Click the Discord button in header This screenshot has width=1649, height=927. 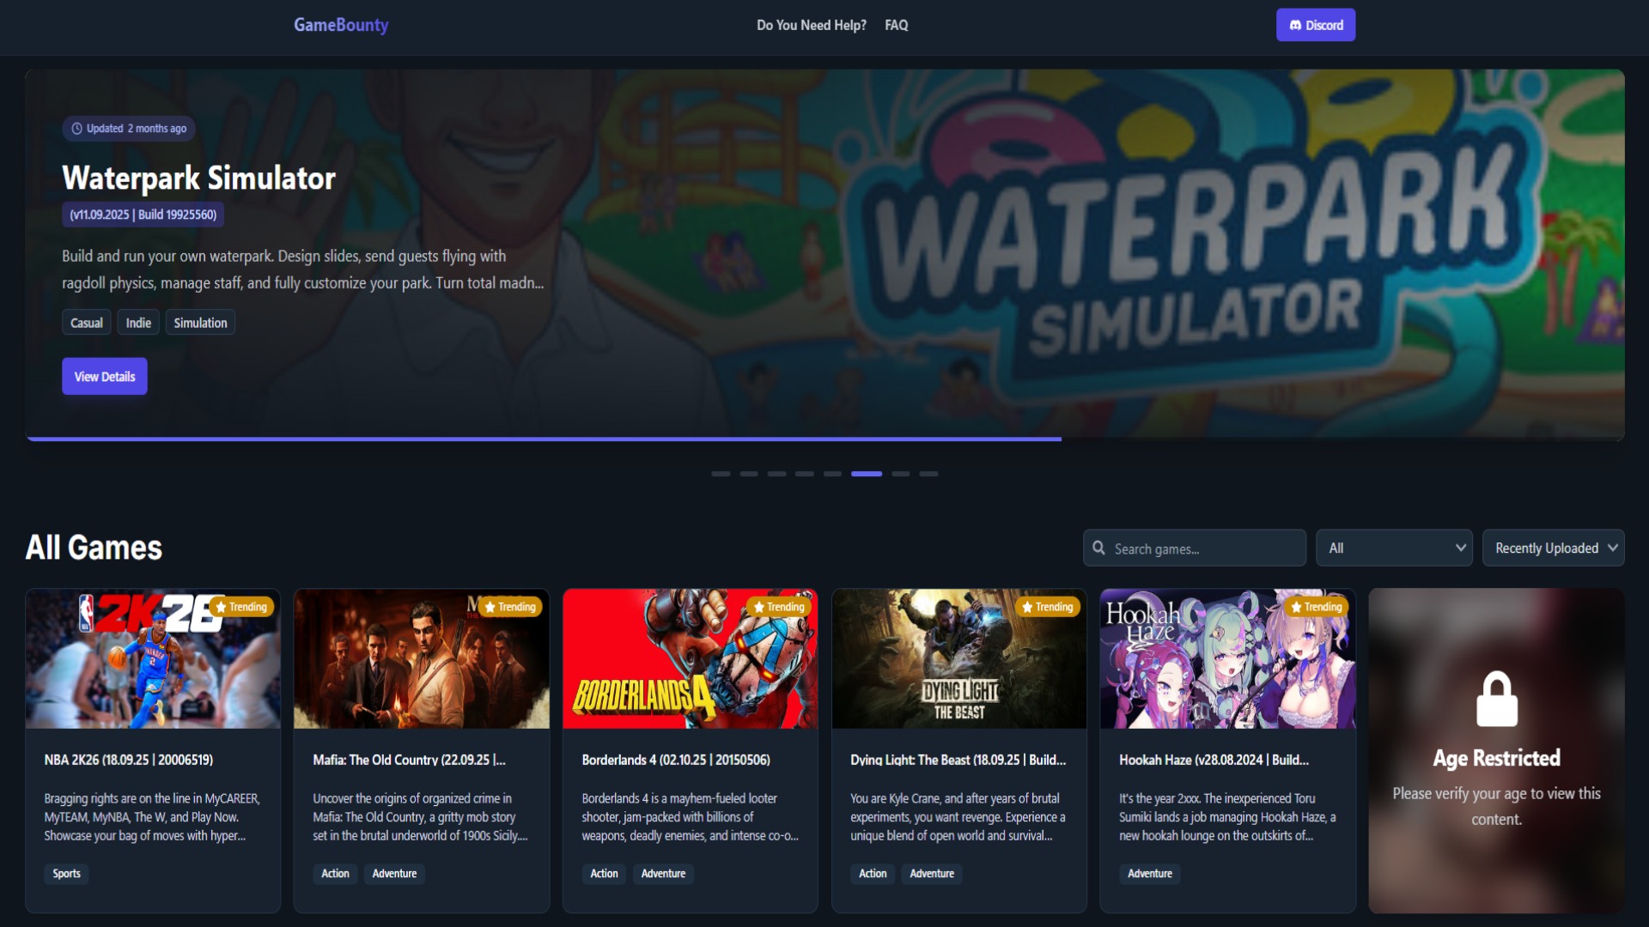click(x=1315, y=25)
